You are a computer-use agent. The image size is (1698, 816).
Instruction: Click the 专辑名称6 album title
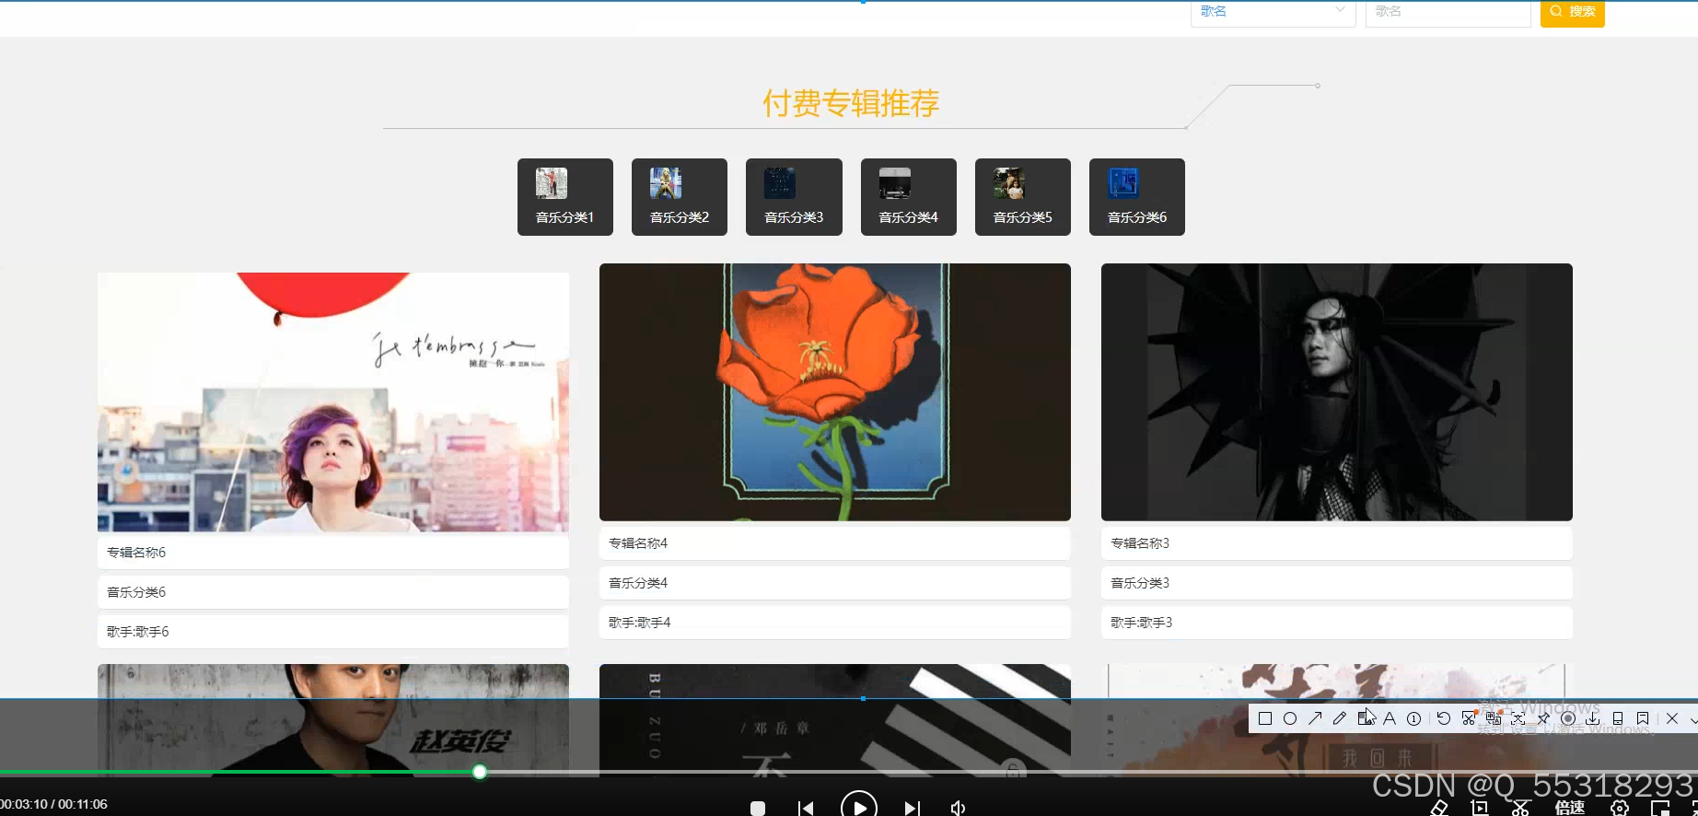(x=136, y=553)
